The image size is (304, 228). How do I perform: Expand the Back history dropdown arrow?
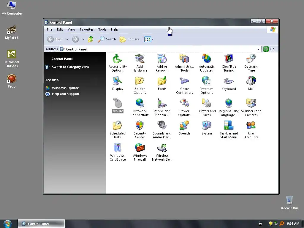[x=67, y=39]
